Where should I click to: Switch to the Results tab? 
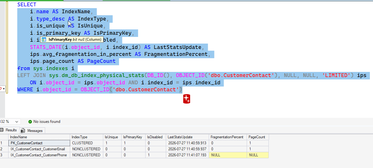(9, 130)
